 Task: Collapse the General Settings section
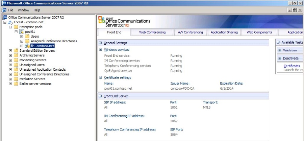point(100,43)
